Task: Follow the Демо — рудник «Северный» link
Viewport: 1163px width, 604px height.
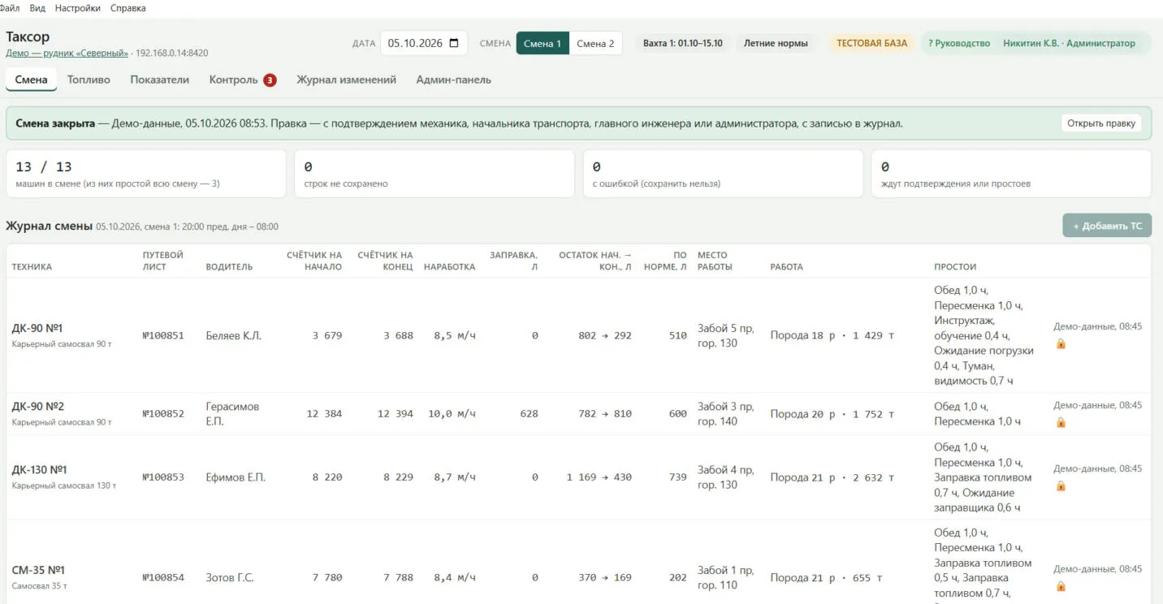Action: coord(67,53)
